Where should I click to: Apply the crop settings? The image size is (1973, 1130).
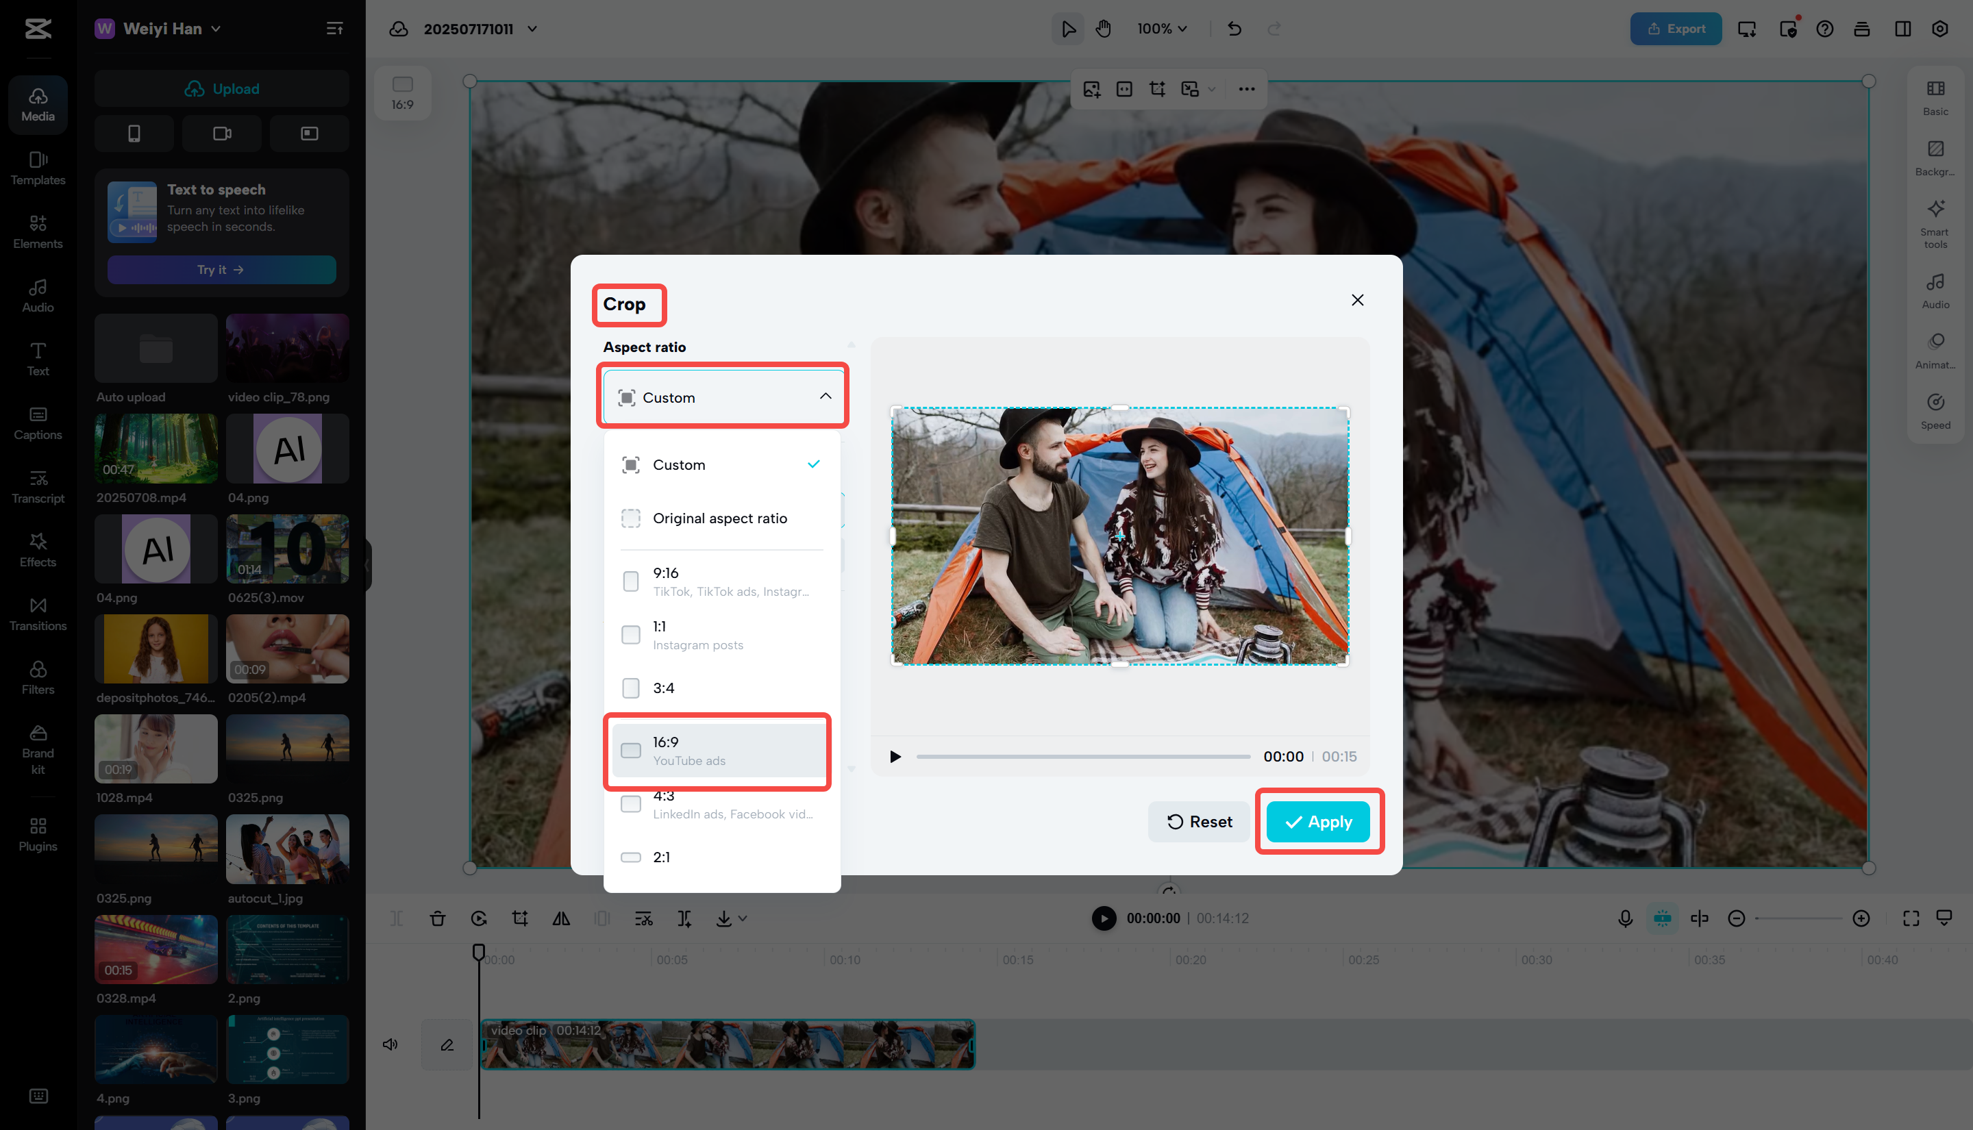point(1319,821)
